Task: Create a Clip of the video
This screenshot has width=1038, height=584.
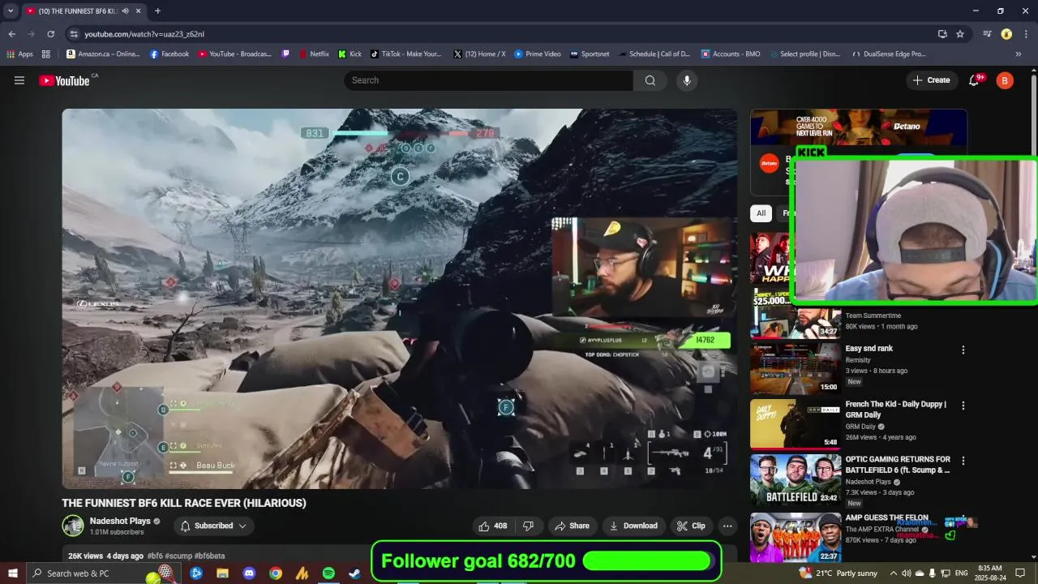Action: (691, 526)
